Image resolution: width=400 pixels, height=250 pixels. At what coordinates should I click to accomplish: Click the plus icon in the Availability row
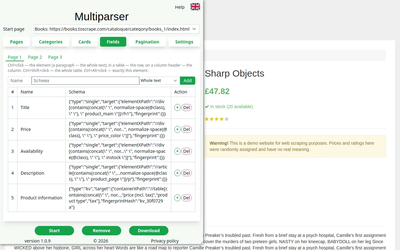pos(177,151)
